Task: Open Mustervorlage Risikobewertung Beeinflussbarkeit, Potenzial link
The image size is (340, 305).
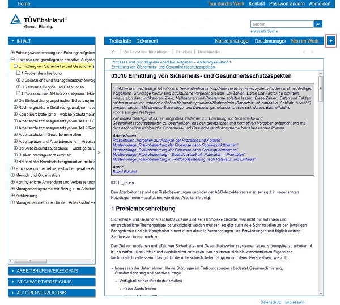Action: [179, 154]
